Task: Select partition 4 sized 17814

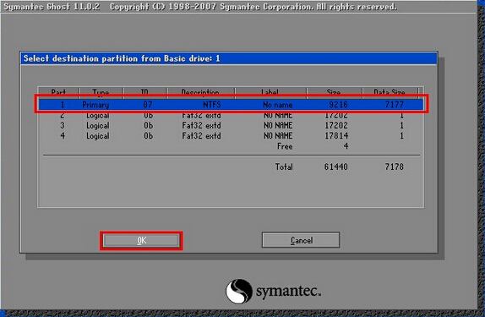Action: coord(231,135)
